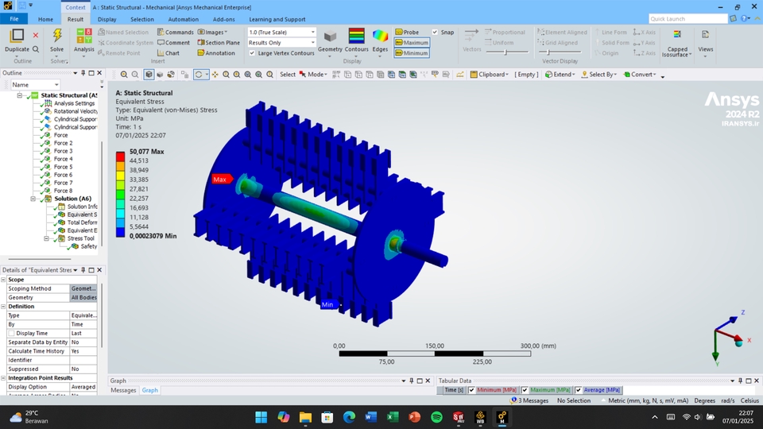
Task: Open the Select By dropdown
Action: [599, 75]
